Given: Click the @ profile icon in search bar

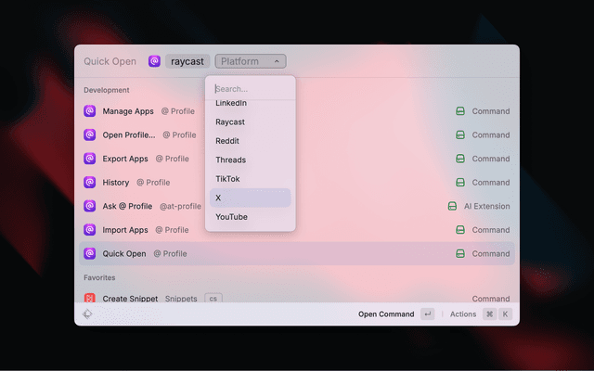Looking at the screenshot, I should pos(154,61).
